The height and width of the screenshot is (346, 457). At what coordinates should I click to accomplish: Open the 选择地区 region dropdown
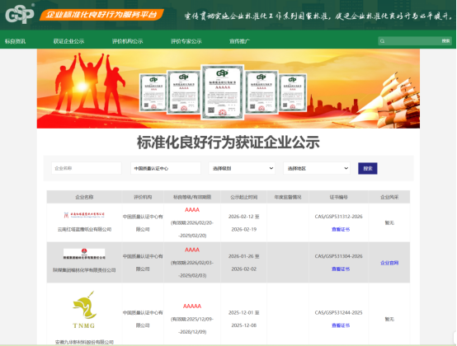pos(317,169)
